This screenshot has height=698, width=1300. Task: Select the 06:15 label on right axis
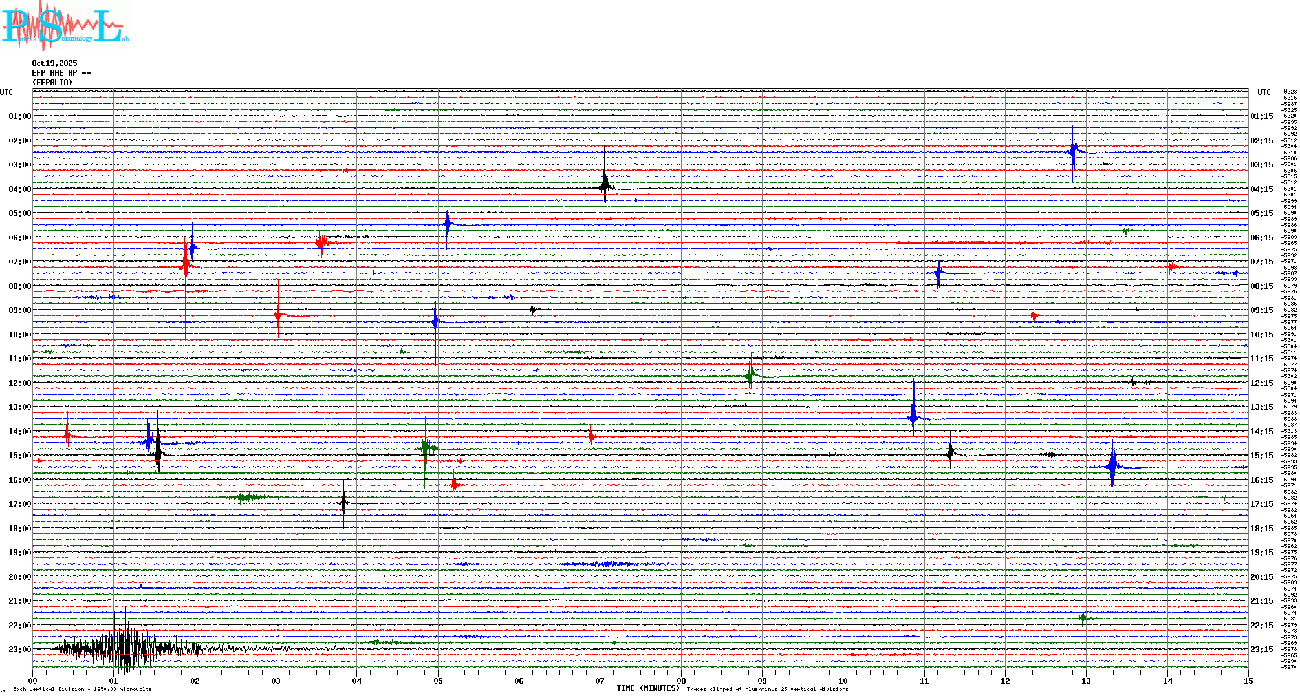[x=1261, y=238]
